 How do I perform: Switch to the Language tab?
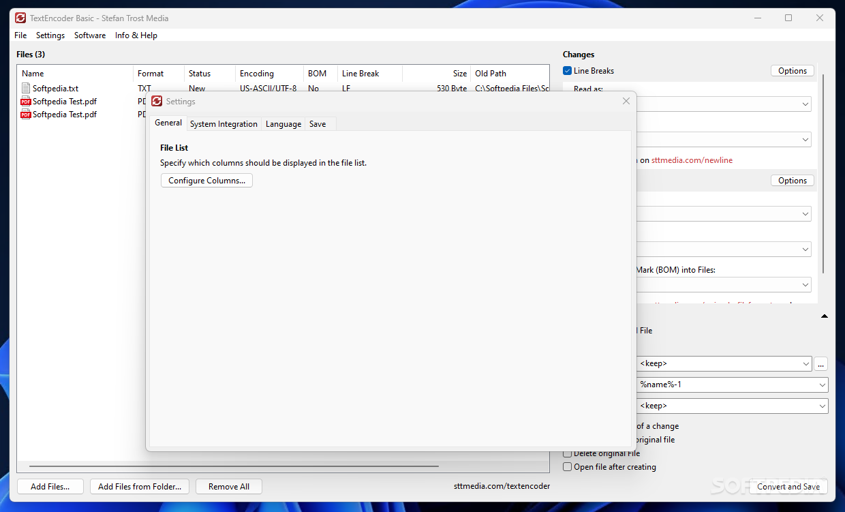pyautogui.click(x=283, y=124)
